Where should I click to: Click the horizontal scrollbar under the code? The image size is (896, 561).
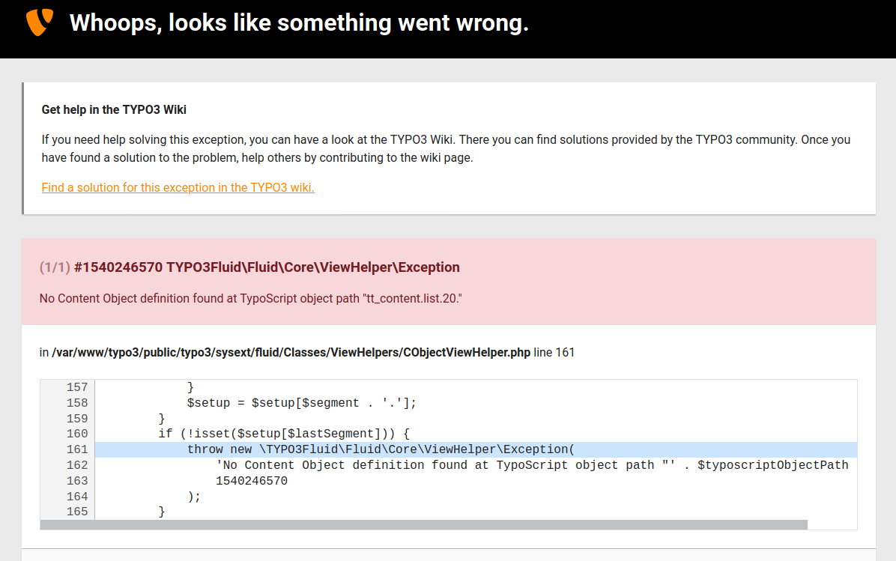click(423, 525)
